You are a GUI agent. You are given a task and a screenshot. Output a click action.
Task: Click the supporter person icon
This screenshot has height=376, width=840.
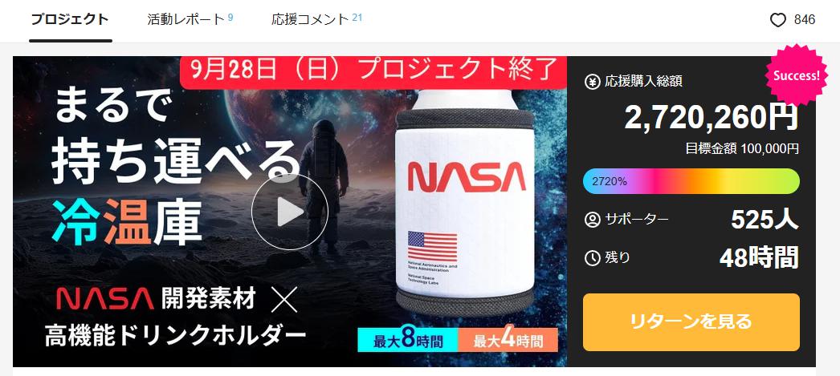point(592,220)
